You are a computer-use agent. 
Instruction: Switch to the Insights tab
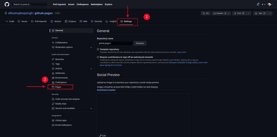pyautogui.click(x=111, y=21)
